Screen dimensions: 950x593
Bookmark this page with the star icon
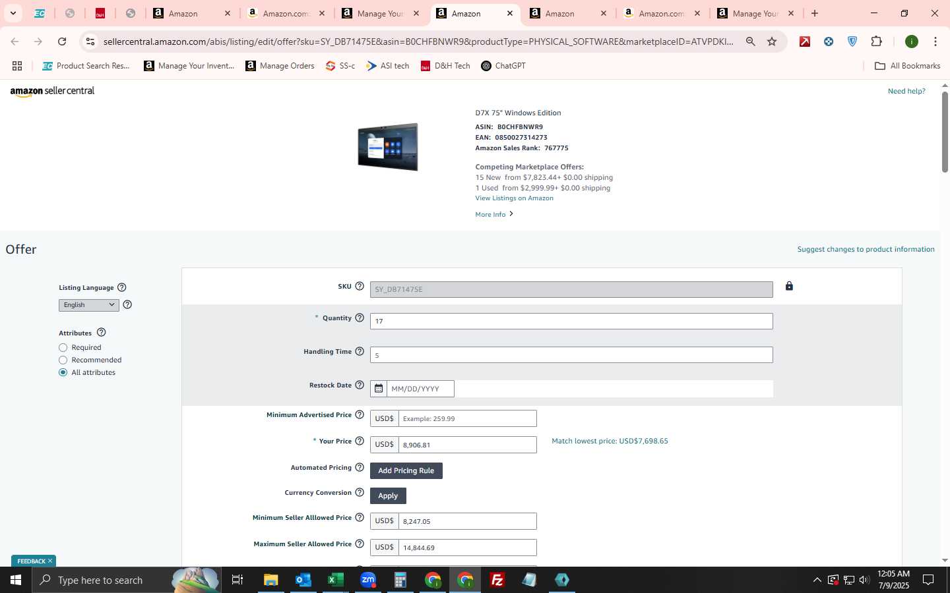[772, 42]
